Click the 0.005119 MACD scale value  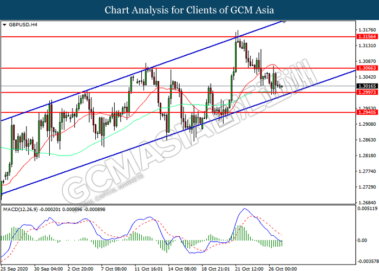tap(367, 208)
